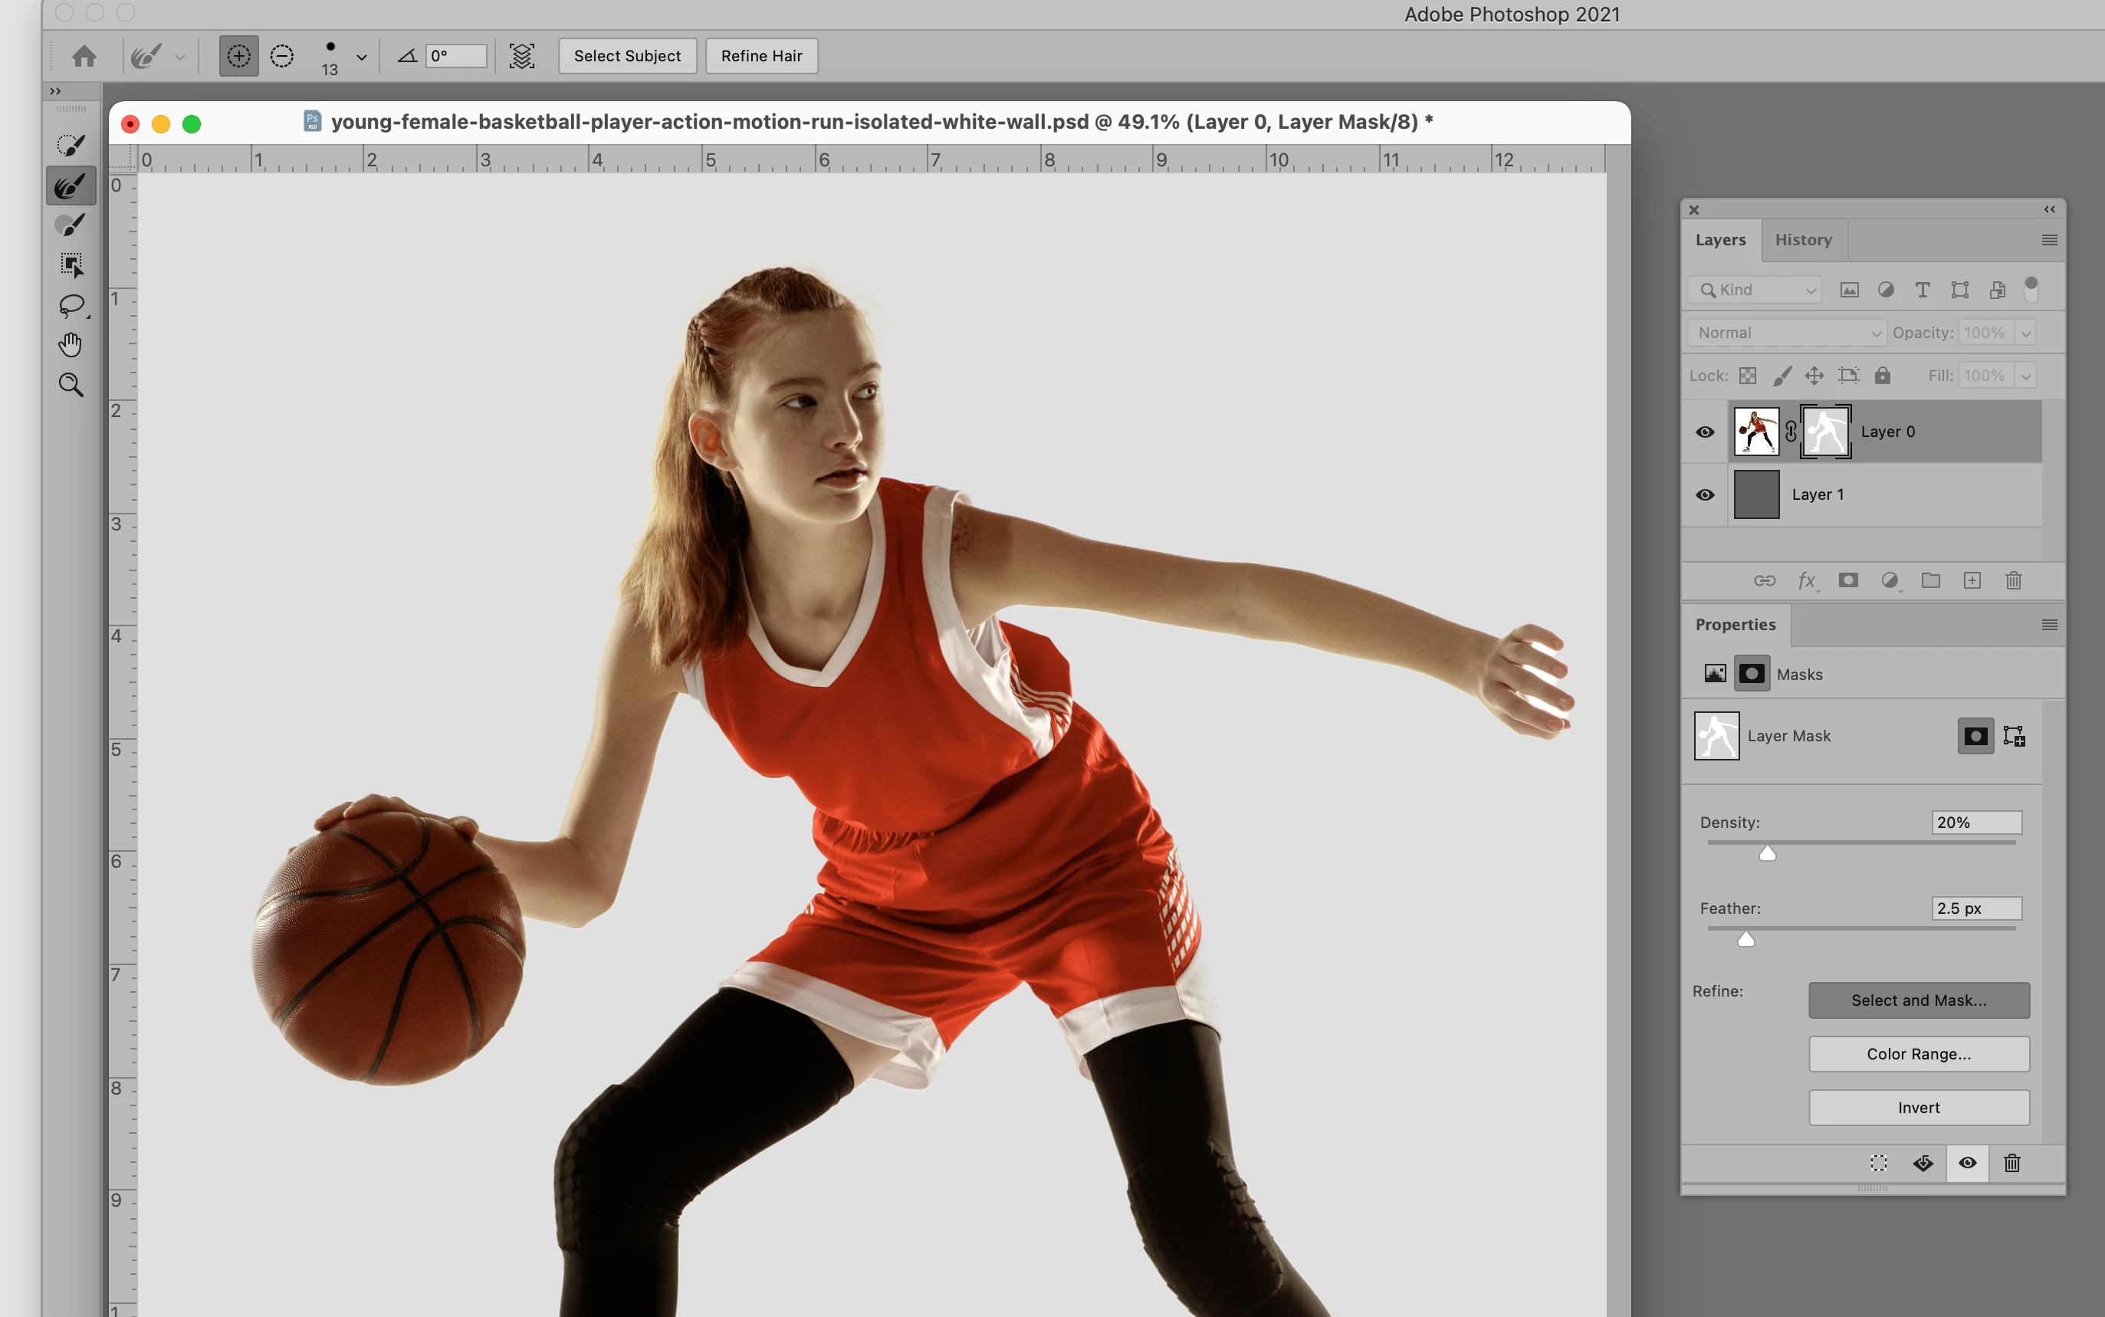
Task: Select the Hand tool
Action: 71,345
